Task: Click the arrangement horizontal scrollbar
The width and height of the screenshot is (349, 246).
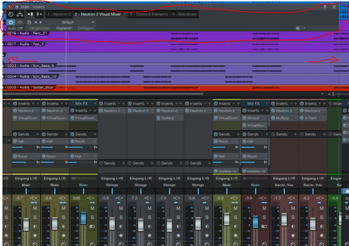Action: point(104,94)
